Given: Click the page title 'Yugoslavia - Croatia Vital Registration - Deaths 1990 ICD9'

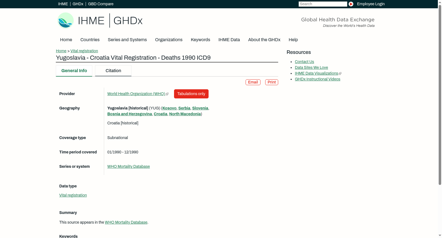Looking at the screenshot, I should tap(133, 58).
